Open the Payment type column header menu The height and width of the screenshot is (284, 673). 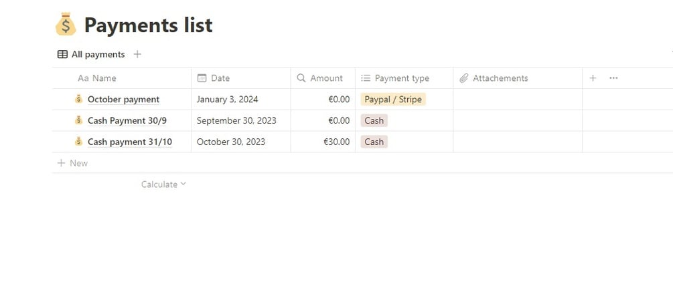[x=395, y=78]
